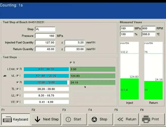Print the test results
Image resolution: width=166 pixels, height=127 pixels.
(152, 119)
